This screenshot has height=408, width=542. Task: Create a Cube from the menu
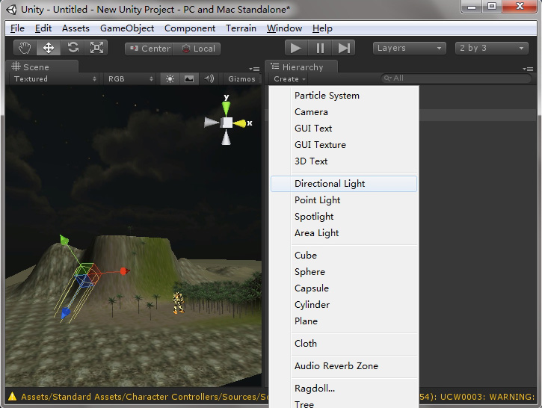point(344,256)
